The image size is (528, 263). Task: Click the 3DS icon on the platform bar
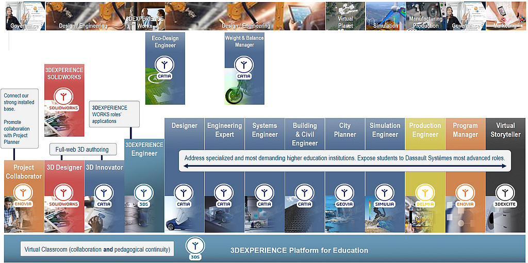[195, 247]
